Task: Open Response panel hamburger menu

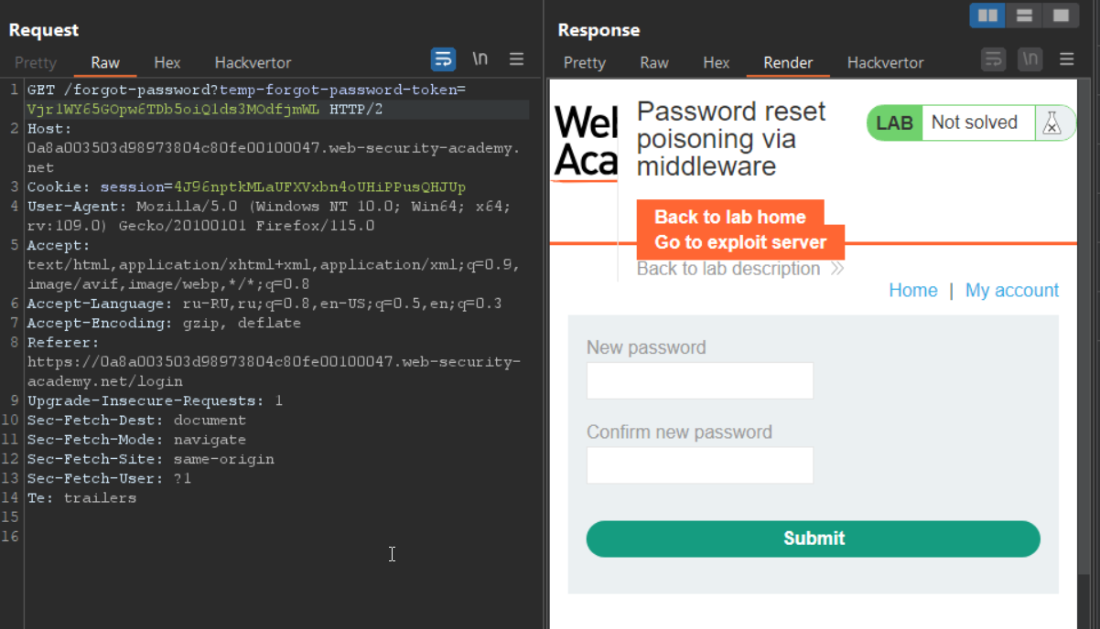Action: [x=1067, y=59]
